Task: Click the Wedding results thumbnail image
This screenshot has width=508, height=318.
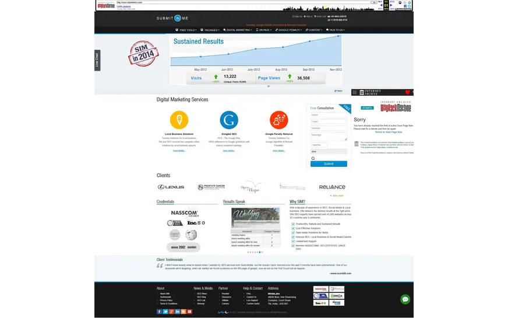Action: pos(256,218)
